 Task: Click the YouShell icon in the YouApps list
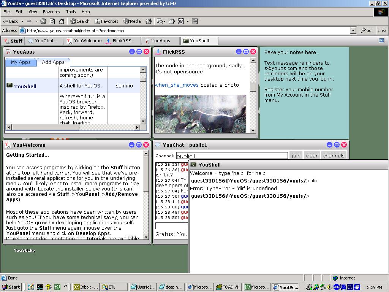[9, 85]
